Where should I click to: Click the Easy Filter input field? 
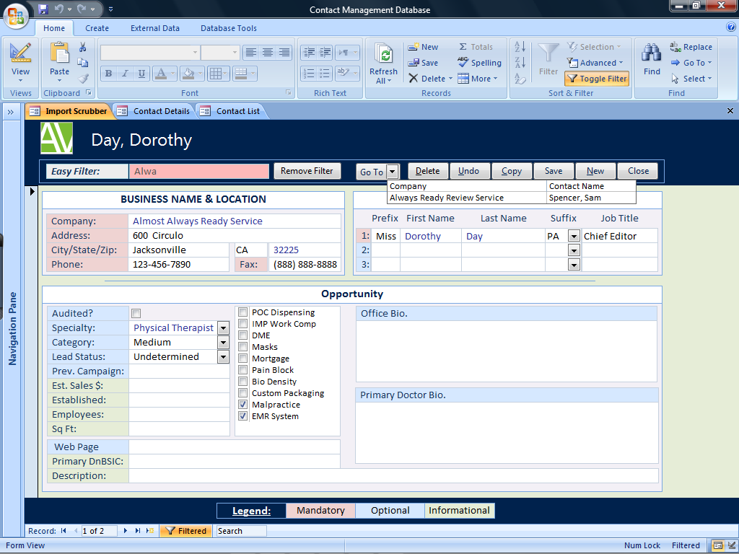point(199,172)
